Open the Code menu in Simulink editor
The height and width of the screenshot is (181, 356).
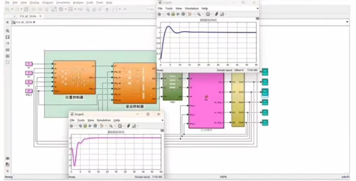[x=90, y=3]
